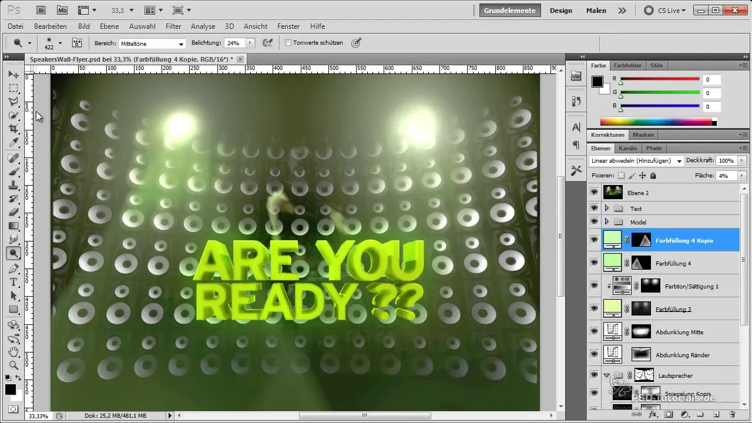The width and height of the screenshot is (752, 423).
Task: Expand the Model layer group
Action: [x=606, y=221]
